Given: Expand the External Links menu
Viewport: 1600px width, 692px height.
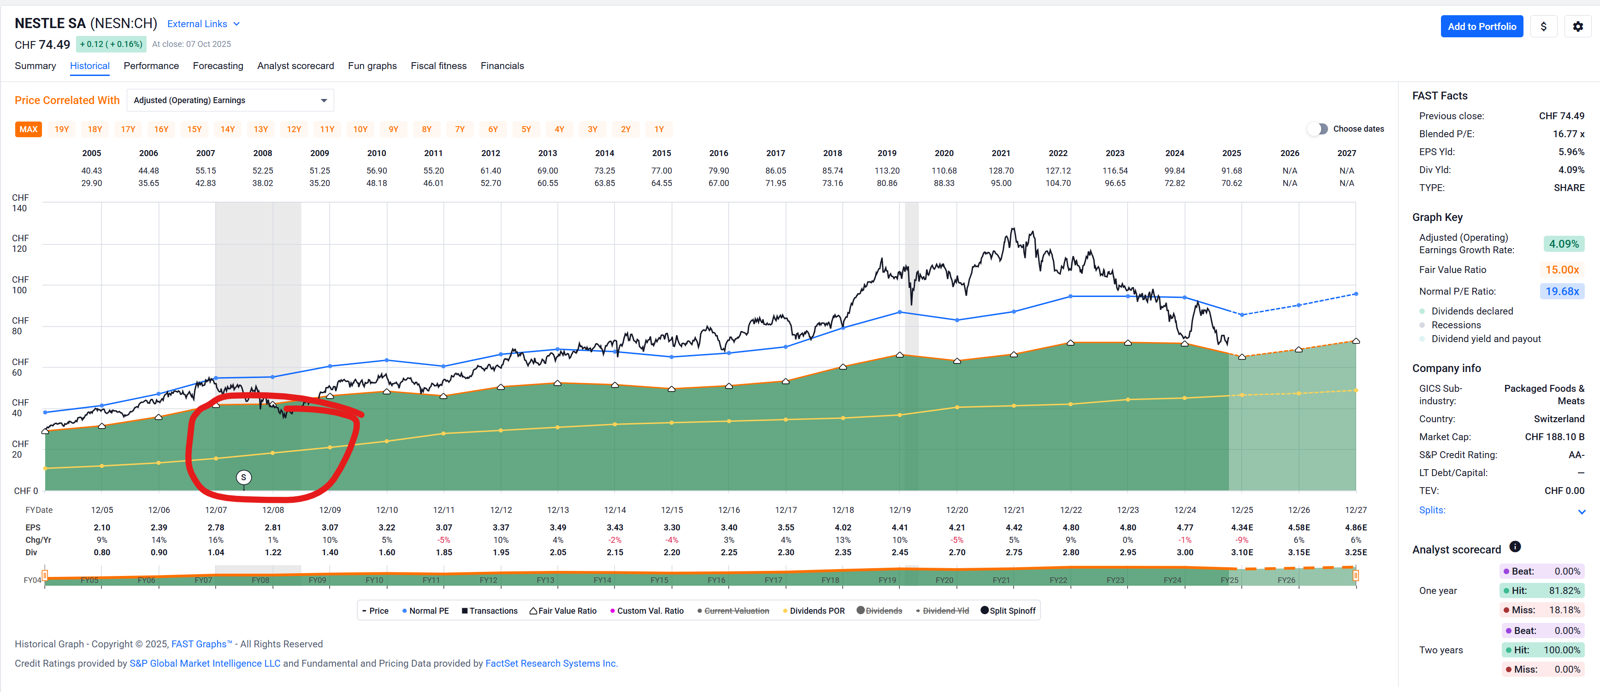Looking at the screenshot, I should (x=203, y=24).
